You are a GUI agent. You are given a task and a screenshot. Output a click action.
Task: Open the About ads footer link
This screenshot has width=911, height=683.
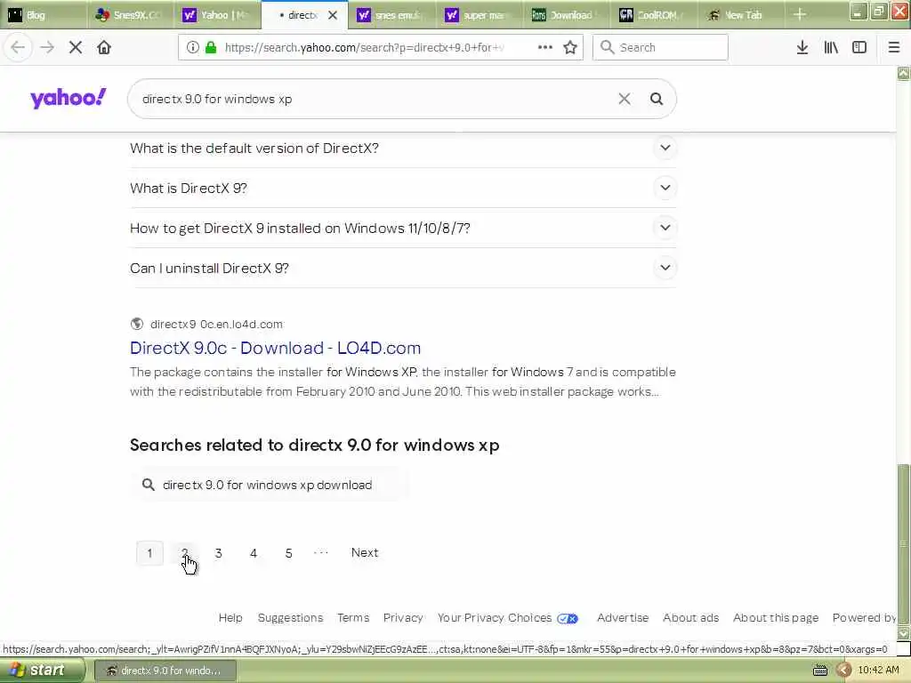690,618
